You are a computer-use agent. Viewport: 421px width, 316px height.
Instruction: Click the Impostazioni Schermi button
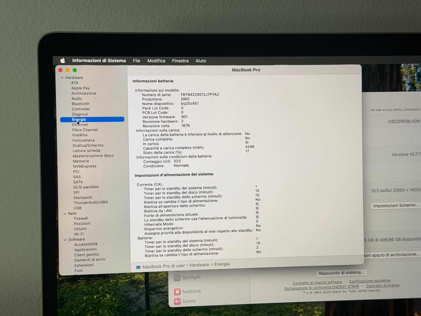[396, 206]
